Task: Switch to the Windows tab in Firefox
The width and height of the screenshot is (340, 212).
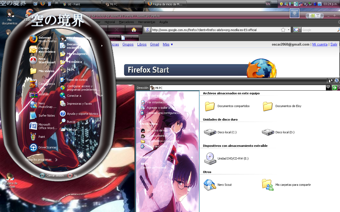Action: click(130, 38)
